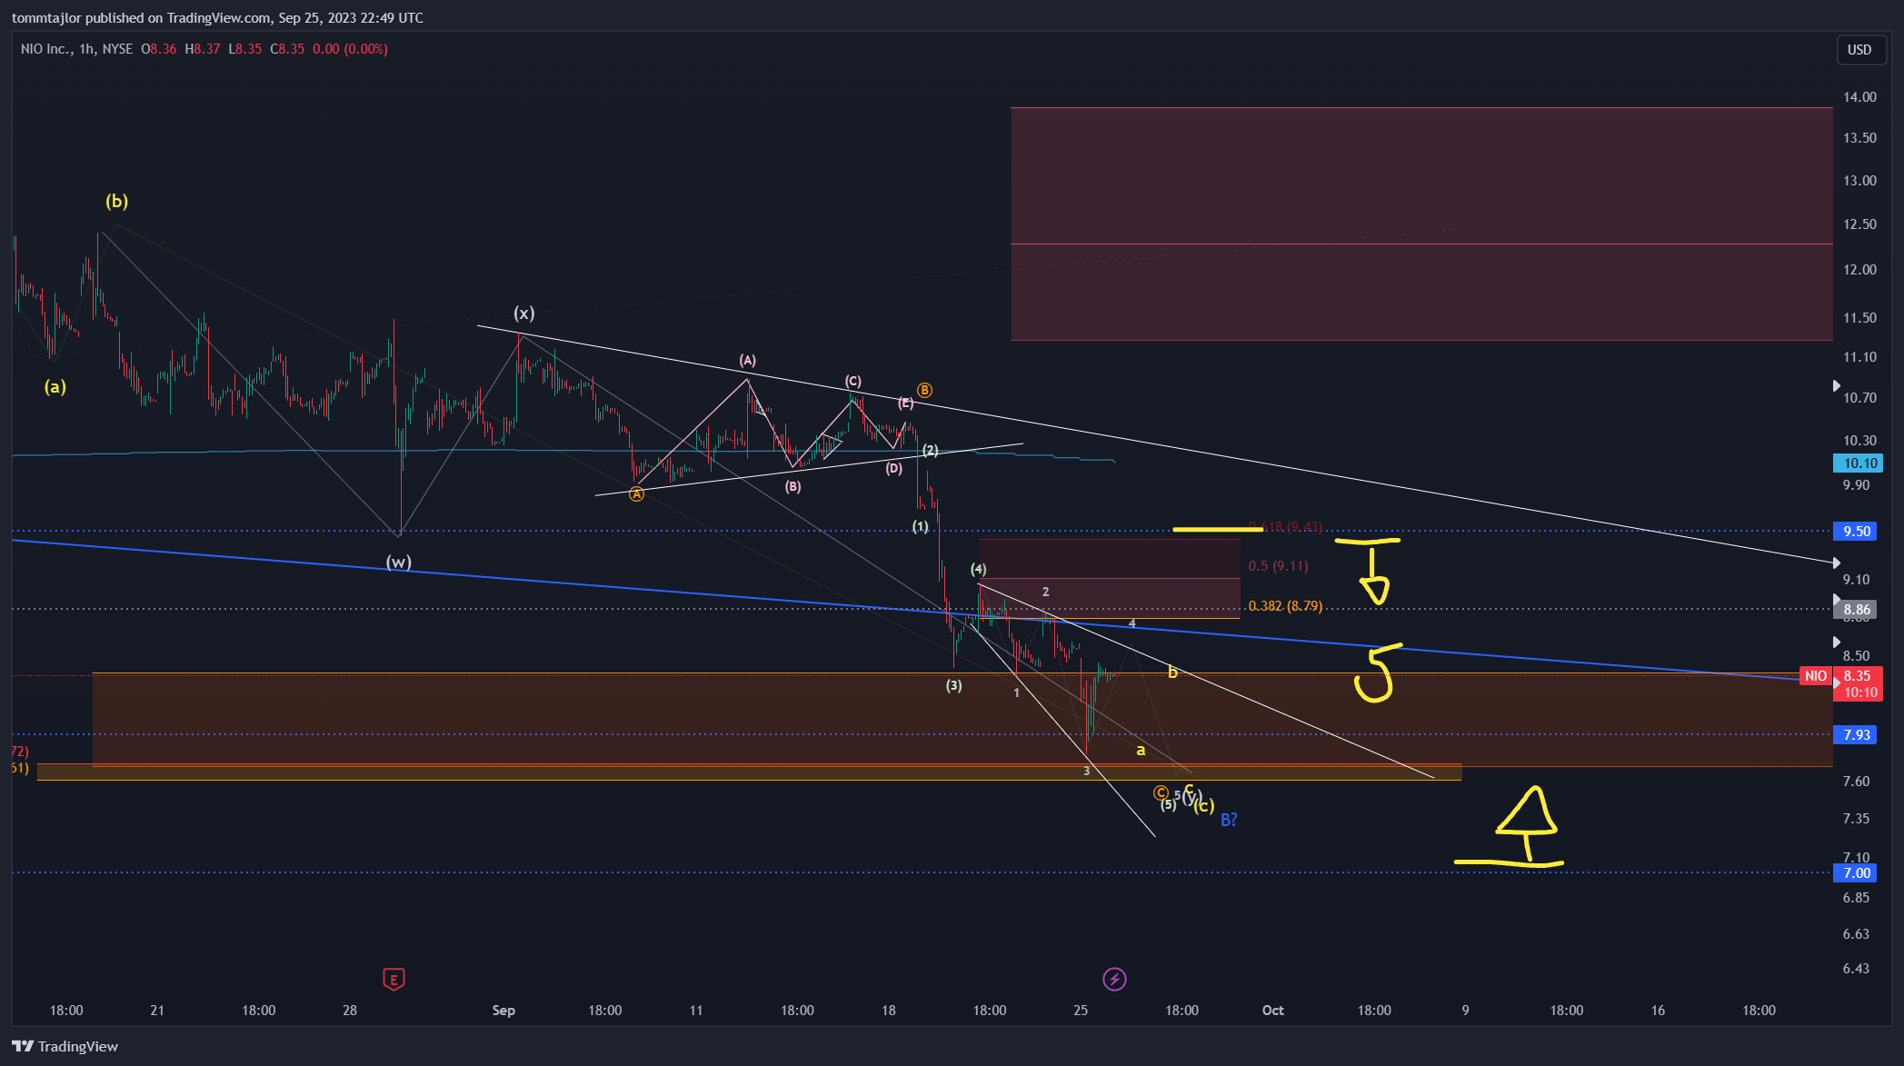1904x1066 pixels.
Task: Click the pink (D) triangle label
Action: pyautogui.click(x=894, y=468)
